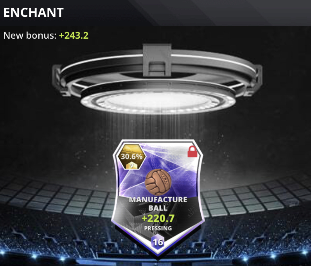
Task: Click the red padlock icon on the card
Action: pos(192,152)
